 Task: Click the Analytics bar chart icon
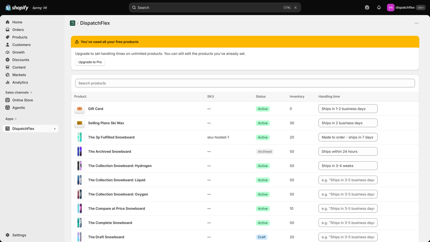(8, 82)
